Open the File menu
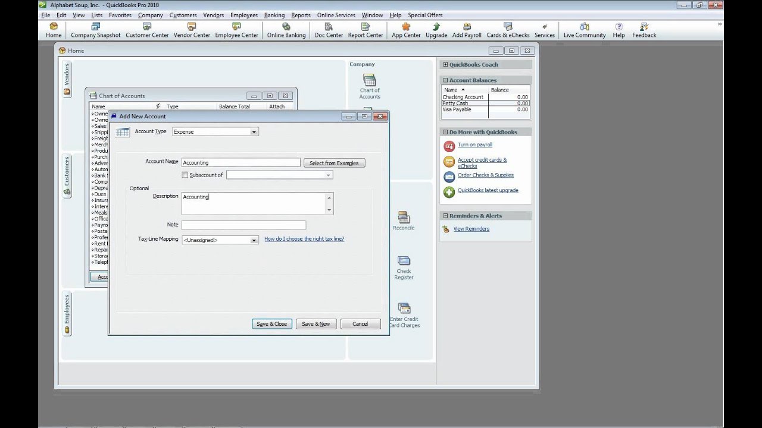 [46, 15]
